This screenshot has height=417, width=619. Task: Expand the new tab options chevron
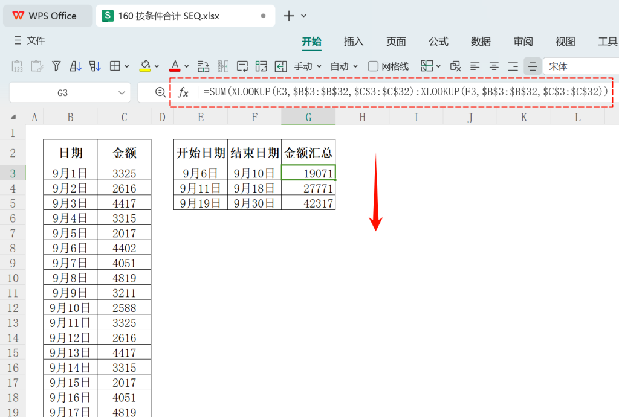303,16
